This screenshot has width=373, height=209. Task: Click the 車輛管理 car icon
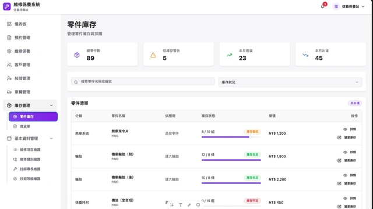click(x=9, y=92)
